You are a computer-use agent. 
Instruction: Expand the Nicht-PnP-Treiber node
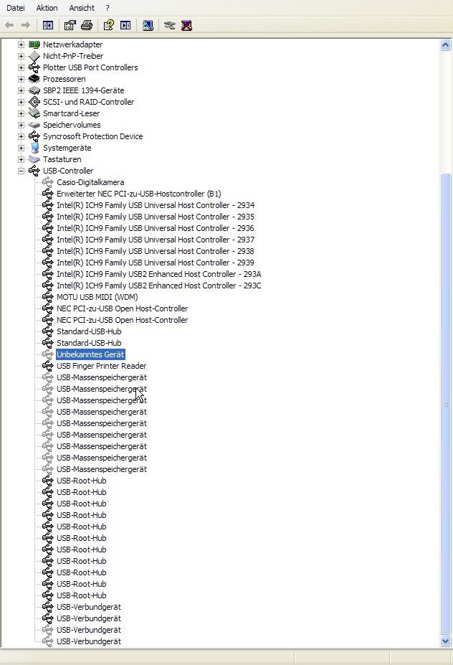pos(21,56)
